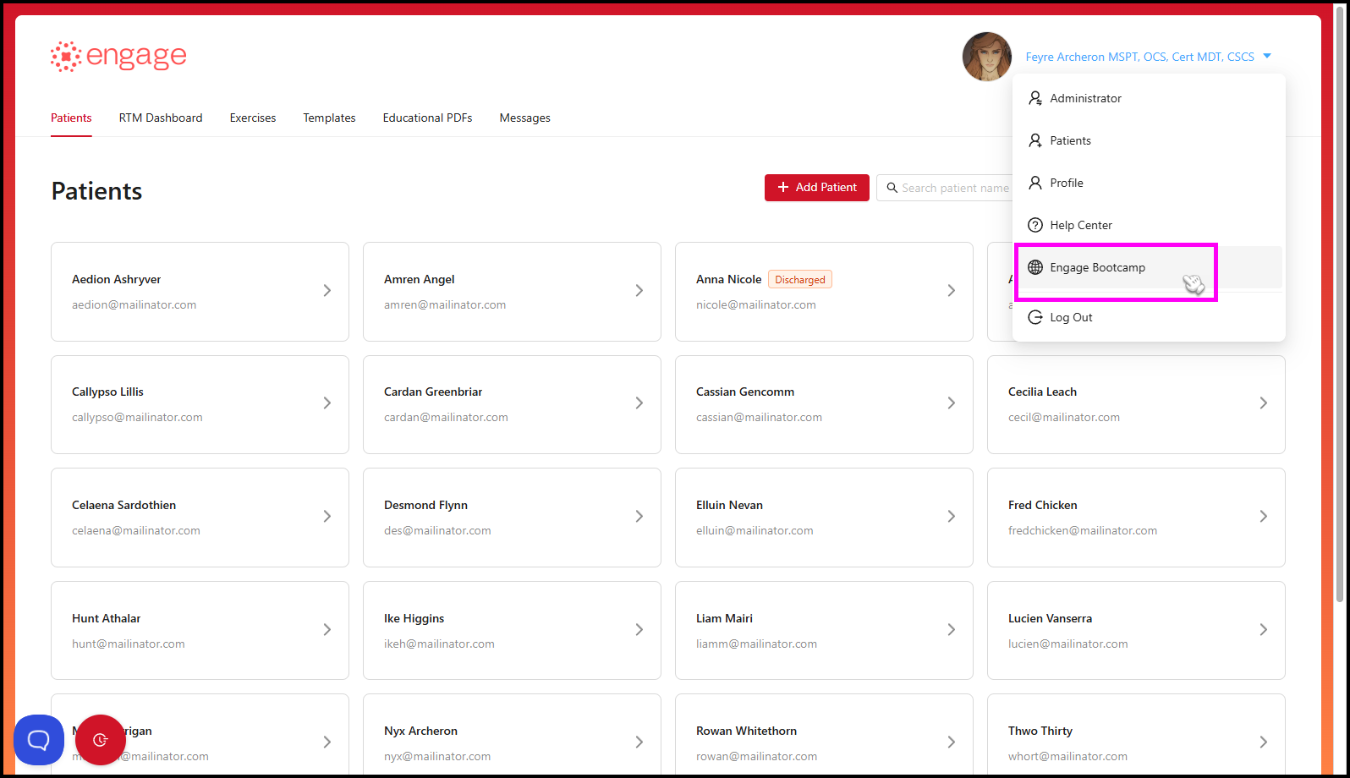
Task: Click Celaena Sardothien patient name
Action: [124, 505]
